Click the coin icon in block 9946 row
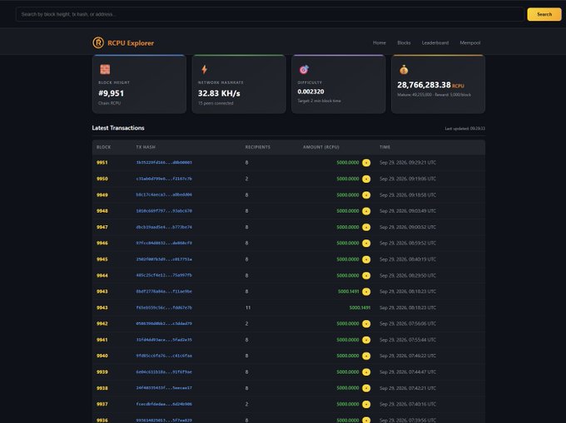This screenshot has width=566, height=423. 366,243
